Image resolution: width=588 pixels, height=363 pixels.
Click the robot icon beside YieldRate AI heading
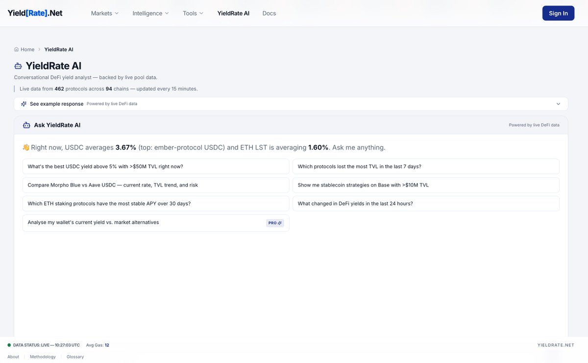(x=18, y=66)
